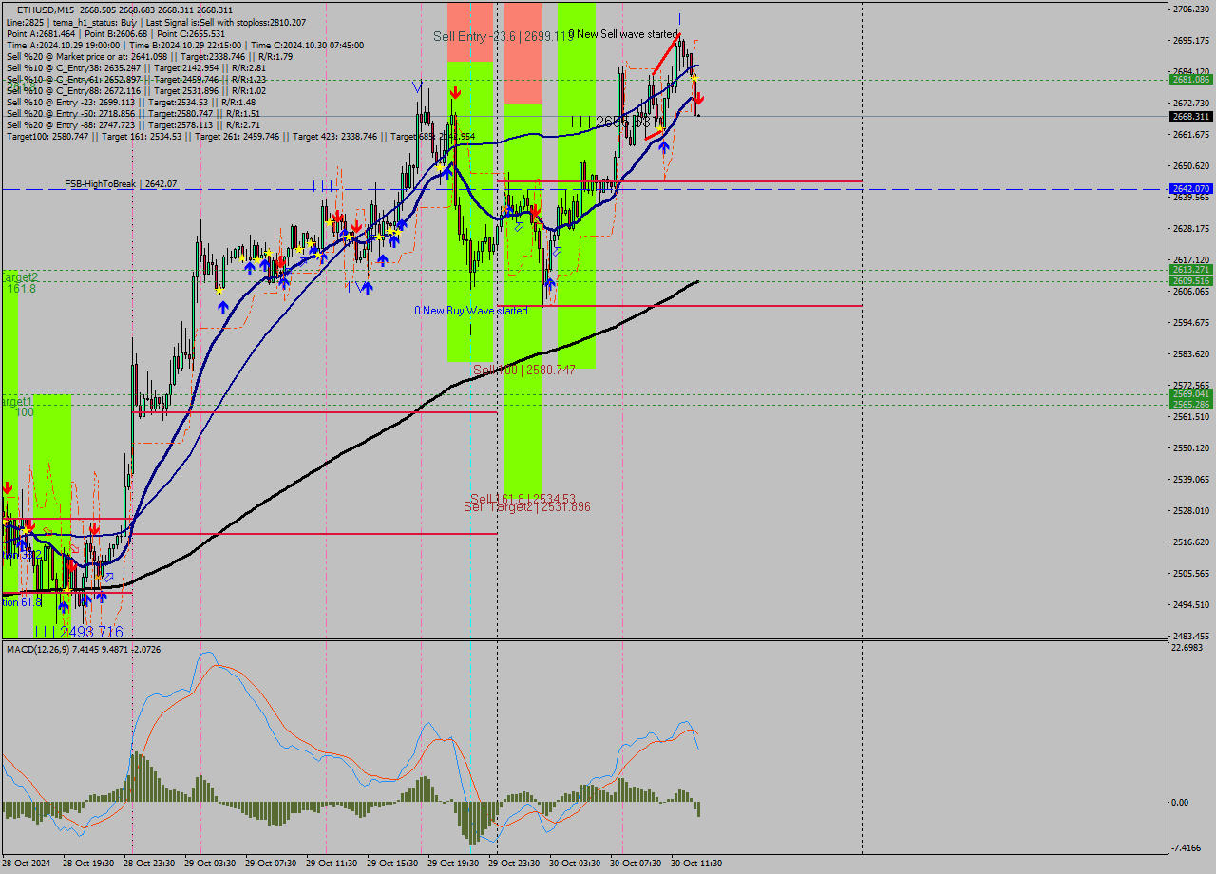Select Sell %10 @ C_Entry38 line

tap(136, 67)
